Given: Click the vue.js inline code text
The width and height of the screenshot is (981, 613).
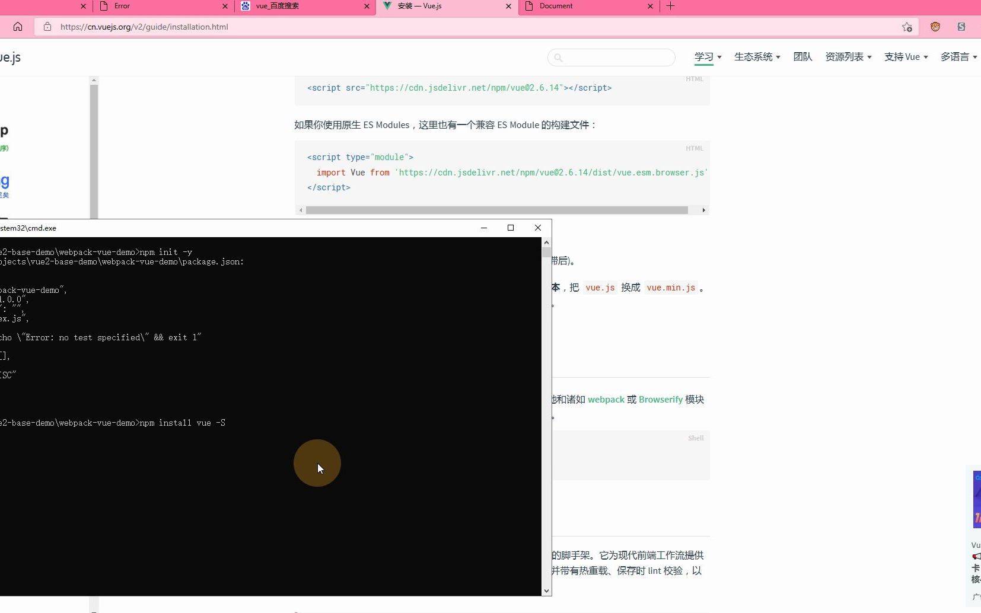Looking at the screenshot, I should 600,288.
